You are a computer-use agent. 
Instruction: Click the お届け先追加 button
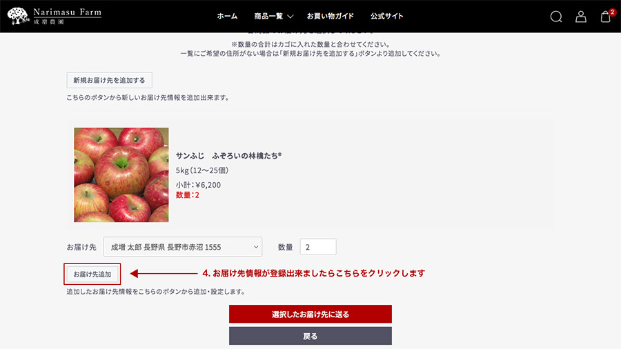(x=92, y=275)
